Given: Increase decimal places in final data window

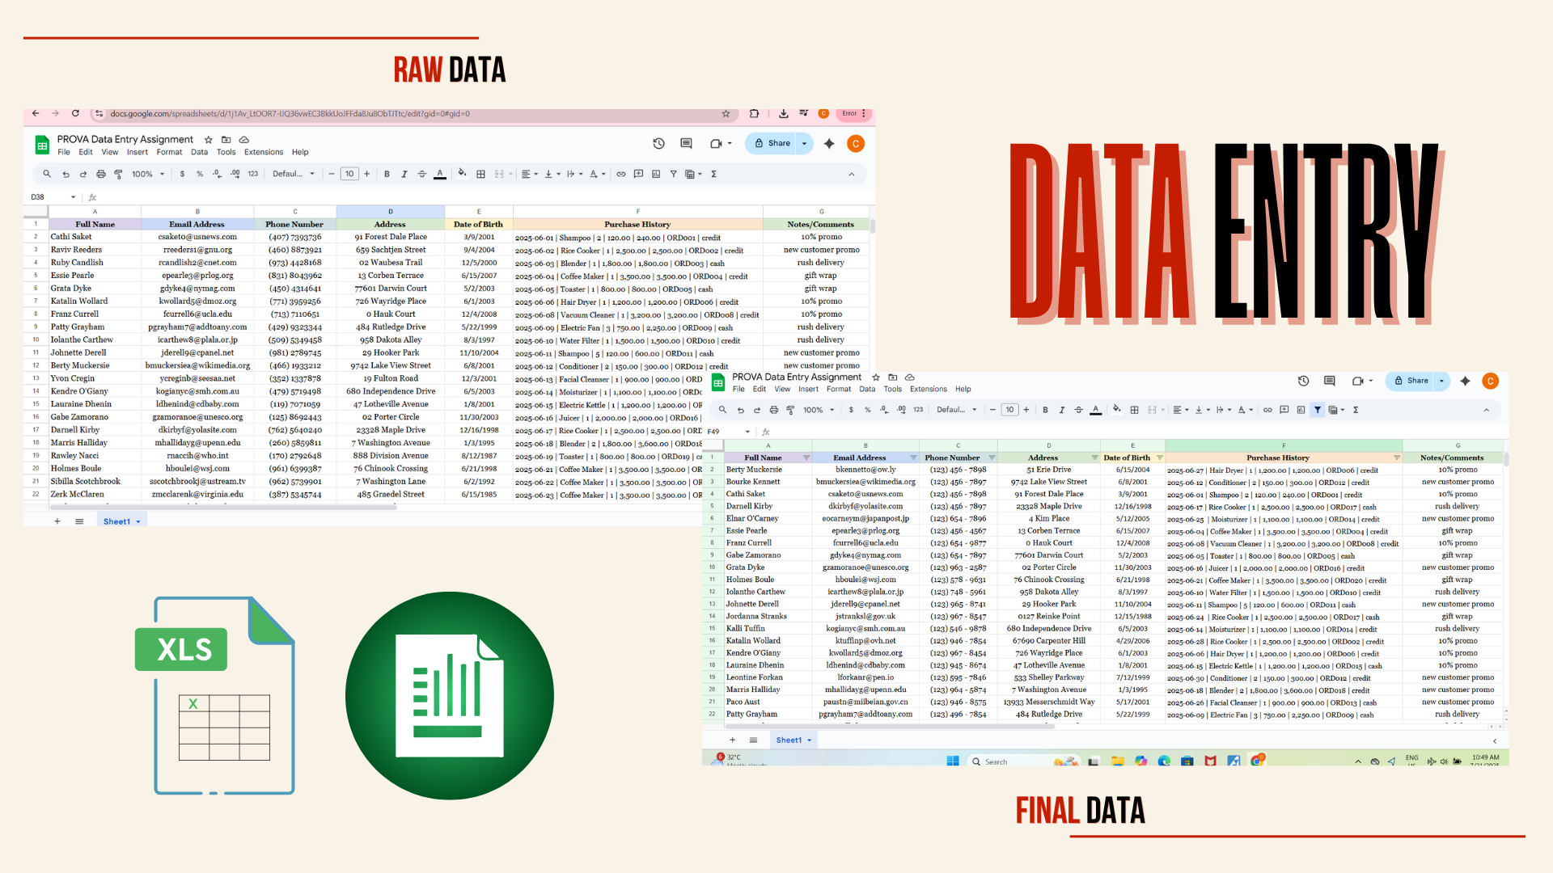Looking at the screenshot, I should pyautogui.click(x=901, y=410).
